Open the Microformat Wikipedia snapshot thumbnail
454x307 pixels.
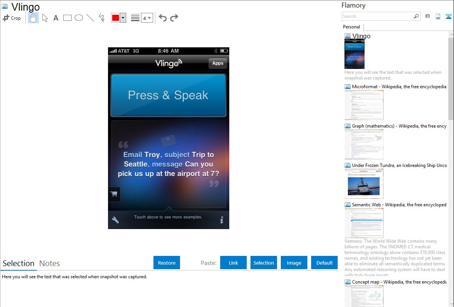tap(364, 105)
